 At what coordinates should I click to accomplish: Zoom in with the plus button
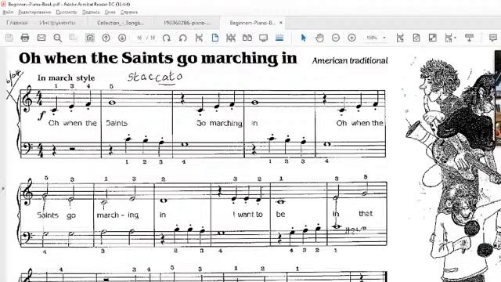coord(351,38)
